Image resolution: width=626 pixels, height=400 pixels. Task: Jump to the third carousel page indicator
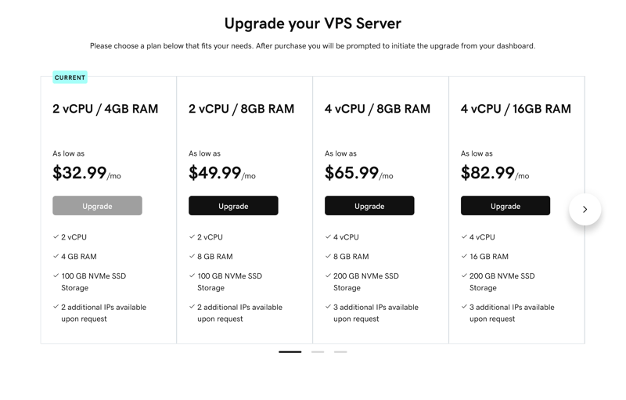click(340, 352)
